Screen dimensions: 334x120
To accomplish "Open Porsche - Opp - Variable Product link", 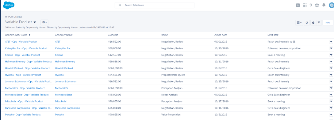I will tap(23, 115).
